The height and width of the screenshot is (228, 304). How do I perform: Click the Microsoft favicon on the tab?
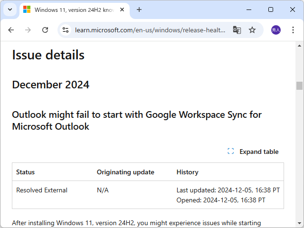click(x=27, y=9)
